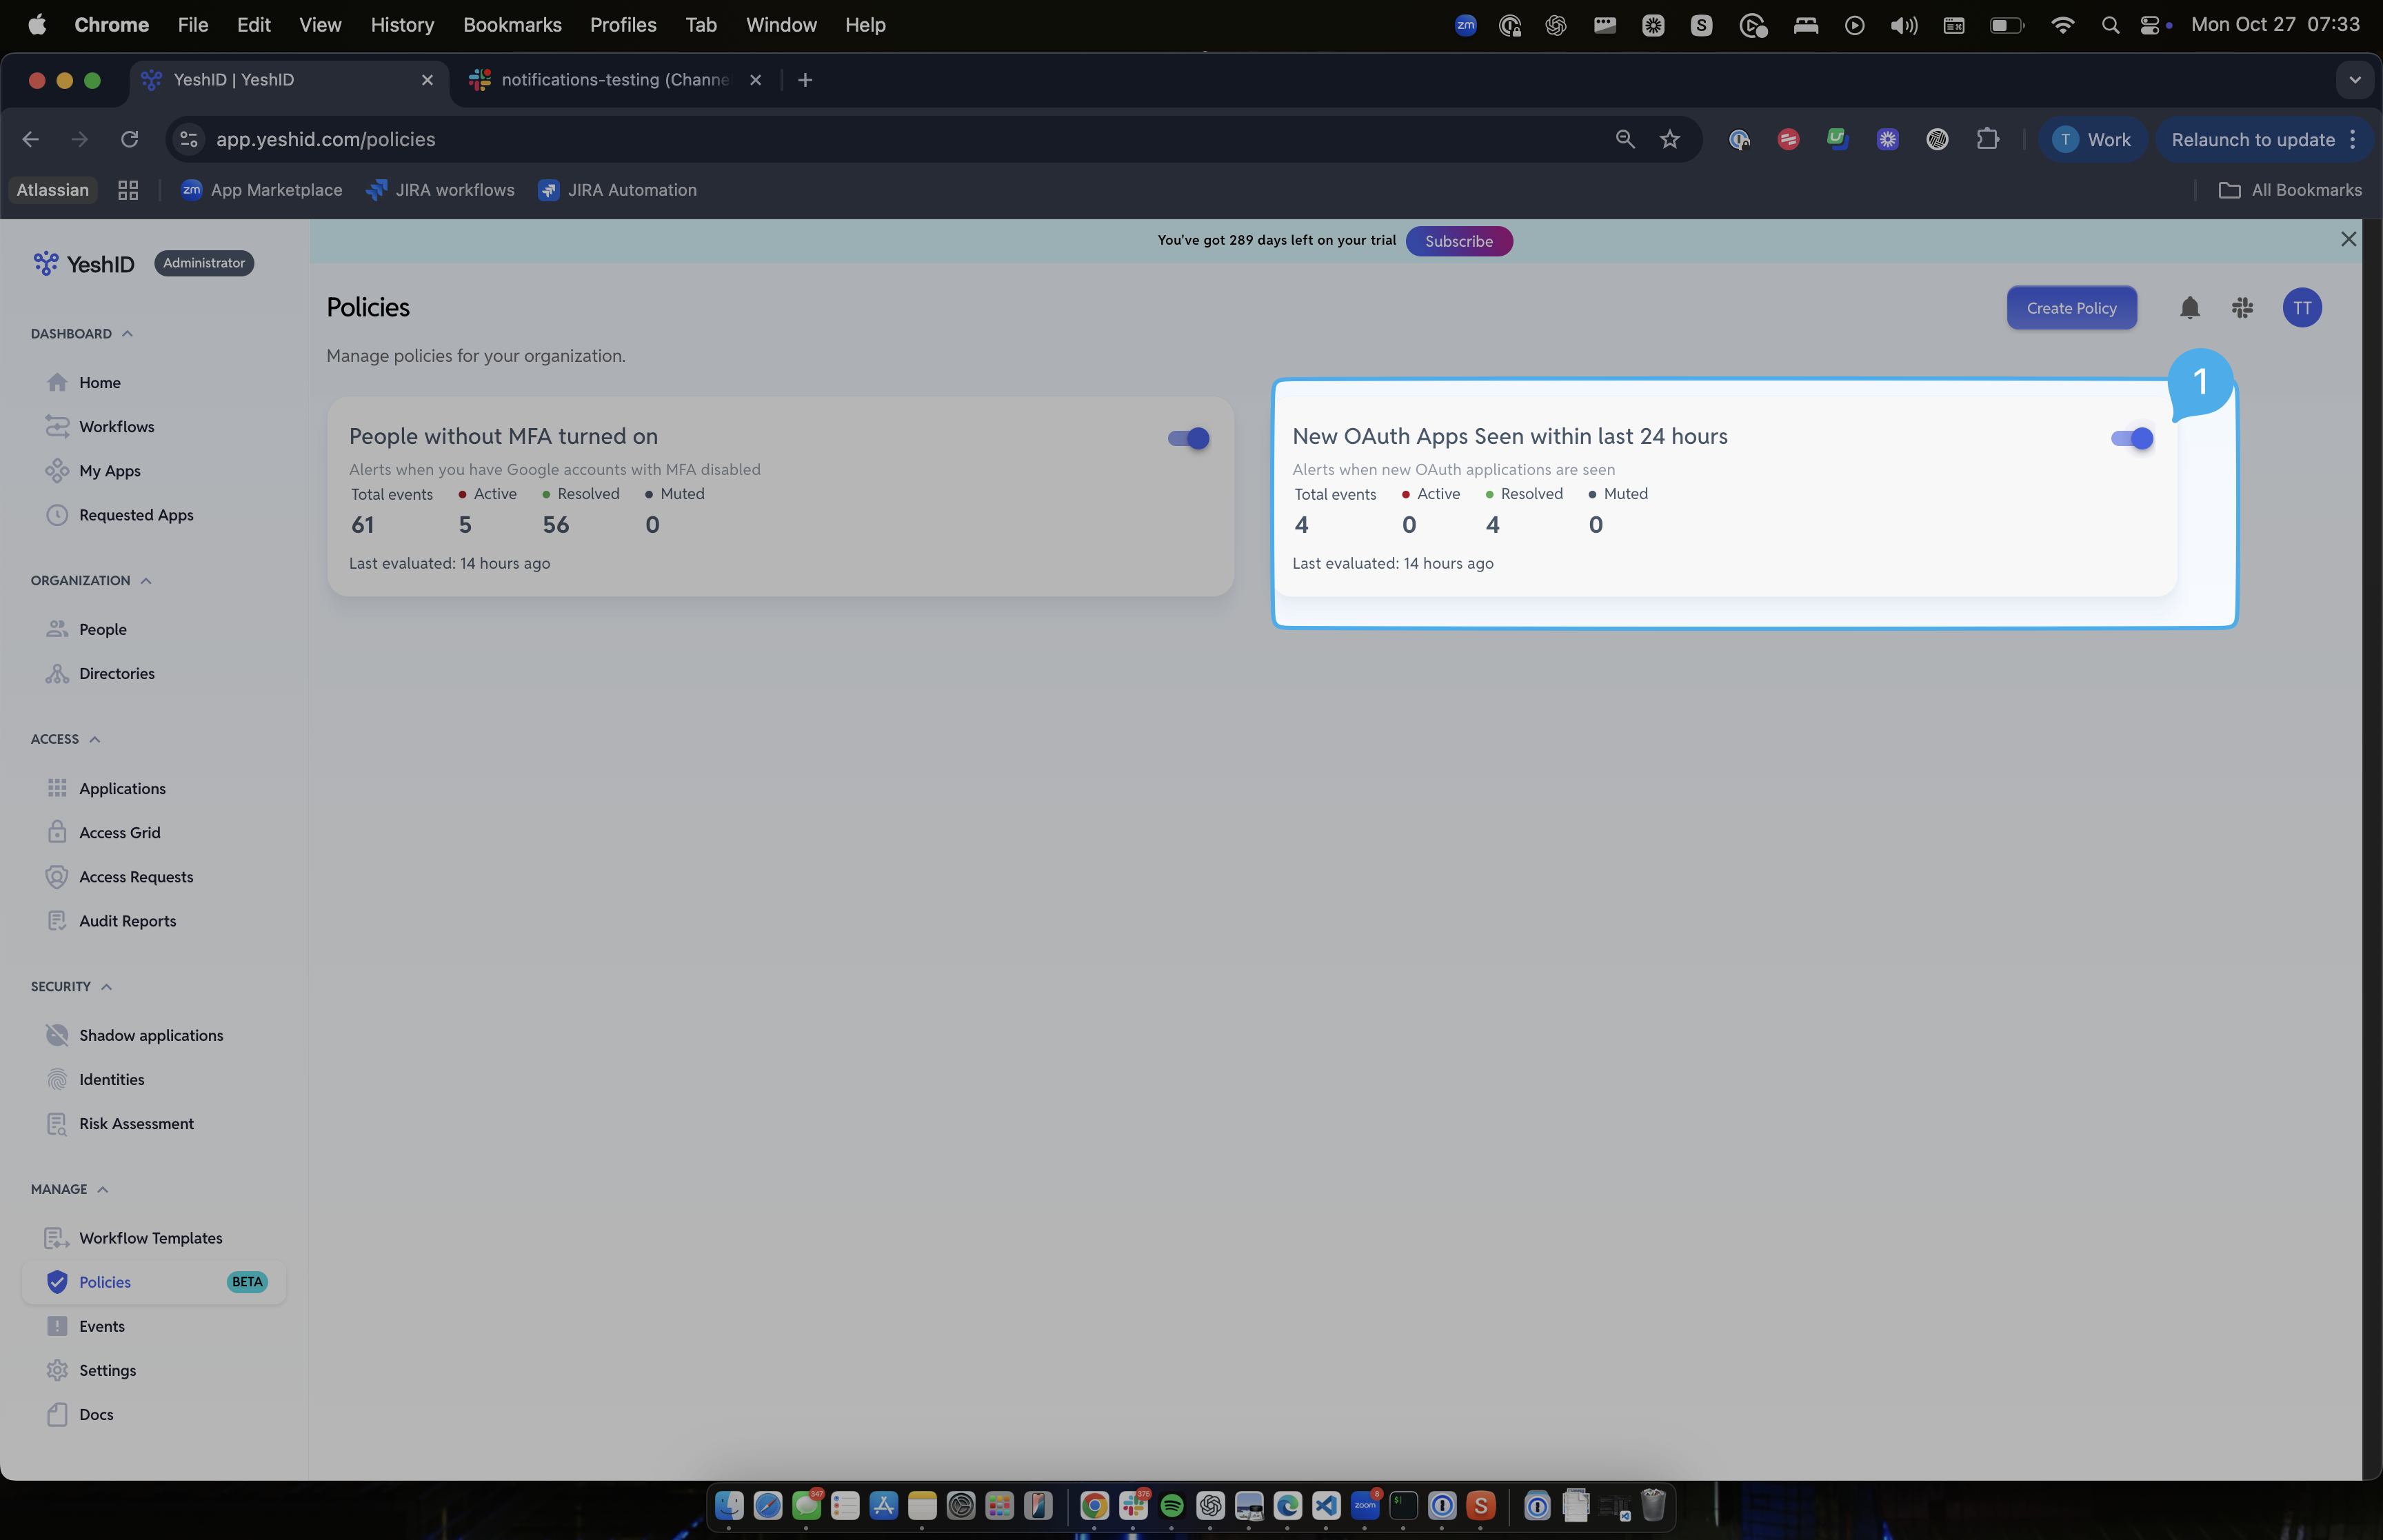Open JIRA Automation bookmark
The height and width of the screenshot is (1540, 2383).
tap(617, 190)
